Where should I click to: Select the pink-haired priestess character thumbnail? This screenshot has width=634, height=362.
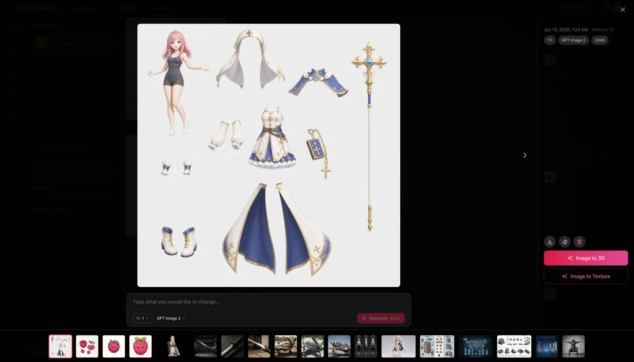[x=399, y=346]
